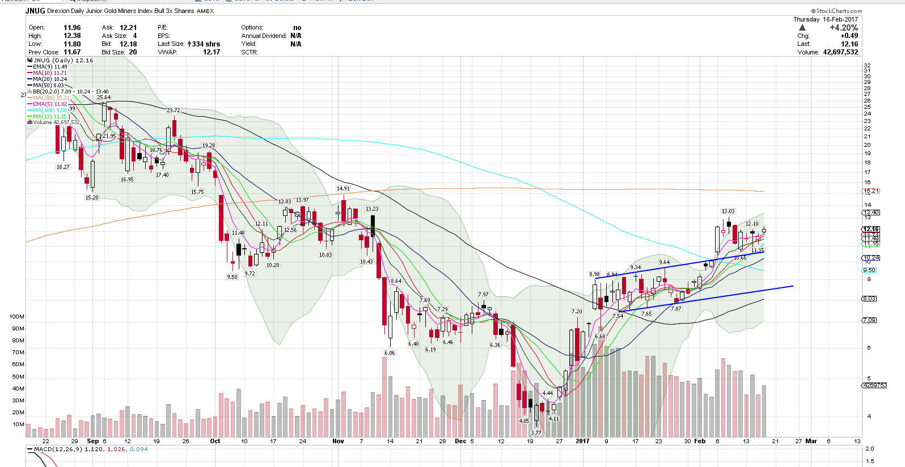This screenshot has width=905, height=467.
Task: Click the red MA(10) legend color line
Action: point(29,73)
